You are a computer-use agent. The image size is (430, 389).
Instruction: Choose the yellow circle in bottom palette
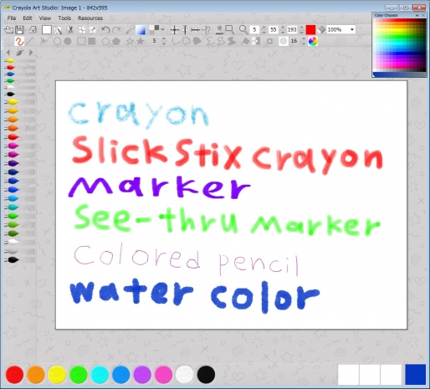pos(57,375)
